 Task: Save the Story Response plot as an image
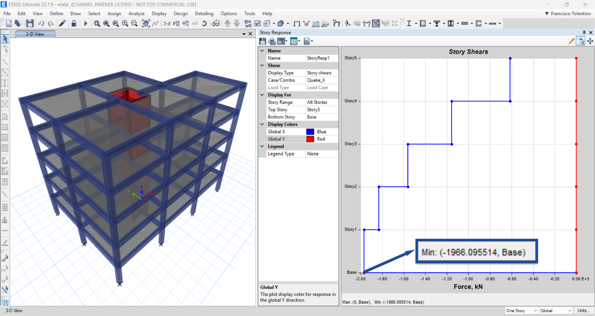tap(262, 41)
